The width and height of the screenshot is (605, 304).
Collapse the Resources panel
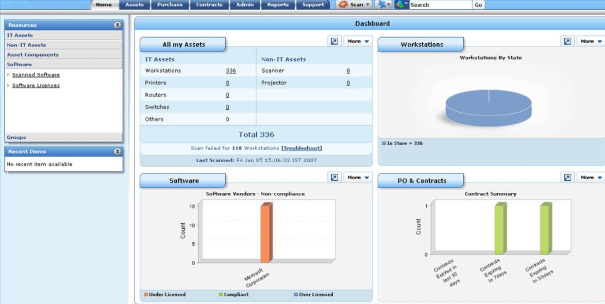(x=117, y=25)
